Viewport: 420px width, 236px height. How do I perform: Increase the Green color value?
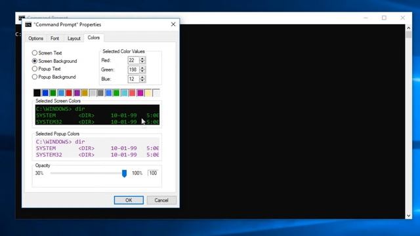point(142,68)
